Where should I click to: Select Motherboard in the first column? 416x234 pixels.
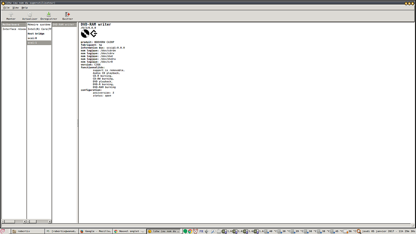14,25
